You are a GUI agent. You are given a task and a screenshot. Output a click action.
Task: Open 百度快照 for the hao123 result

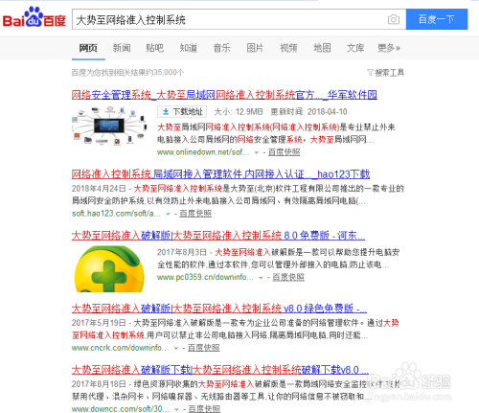(x=195, y=214)
